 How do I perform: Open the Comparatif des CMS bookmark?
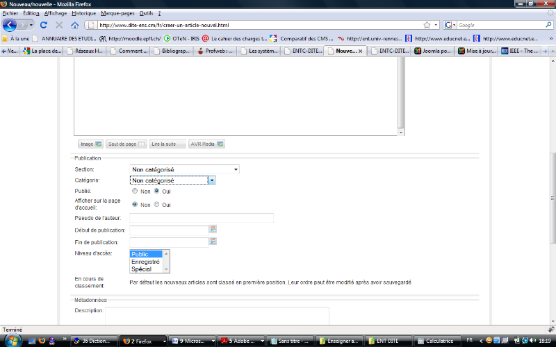pyautogui.click(x=302, y=39)
